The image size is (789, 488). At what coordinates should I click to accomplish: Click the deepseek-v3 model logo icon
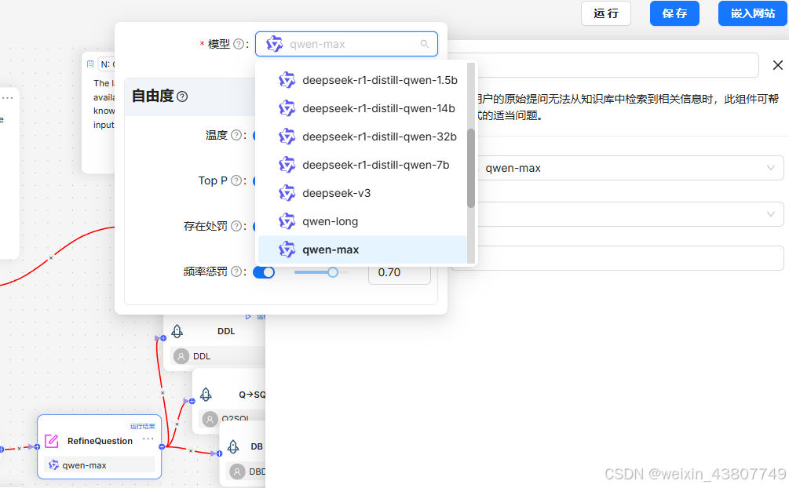287,193
